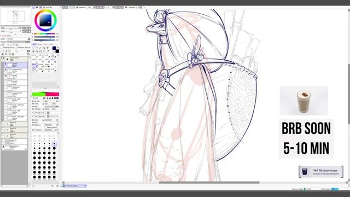Choose the Bucket fill tool
350x197 pixels.
coord(42,66)
